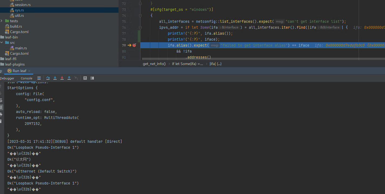
Task: Select main.rs in project tree
Action: (21, 48)
